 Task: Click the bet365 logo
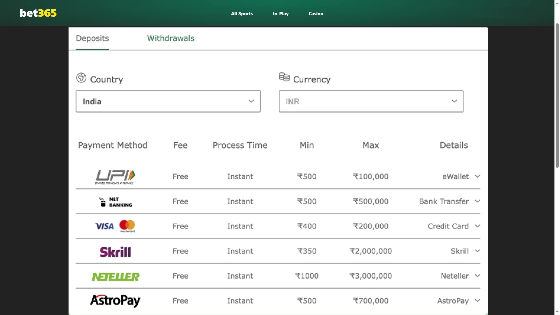[38, 13]
